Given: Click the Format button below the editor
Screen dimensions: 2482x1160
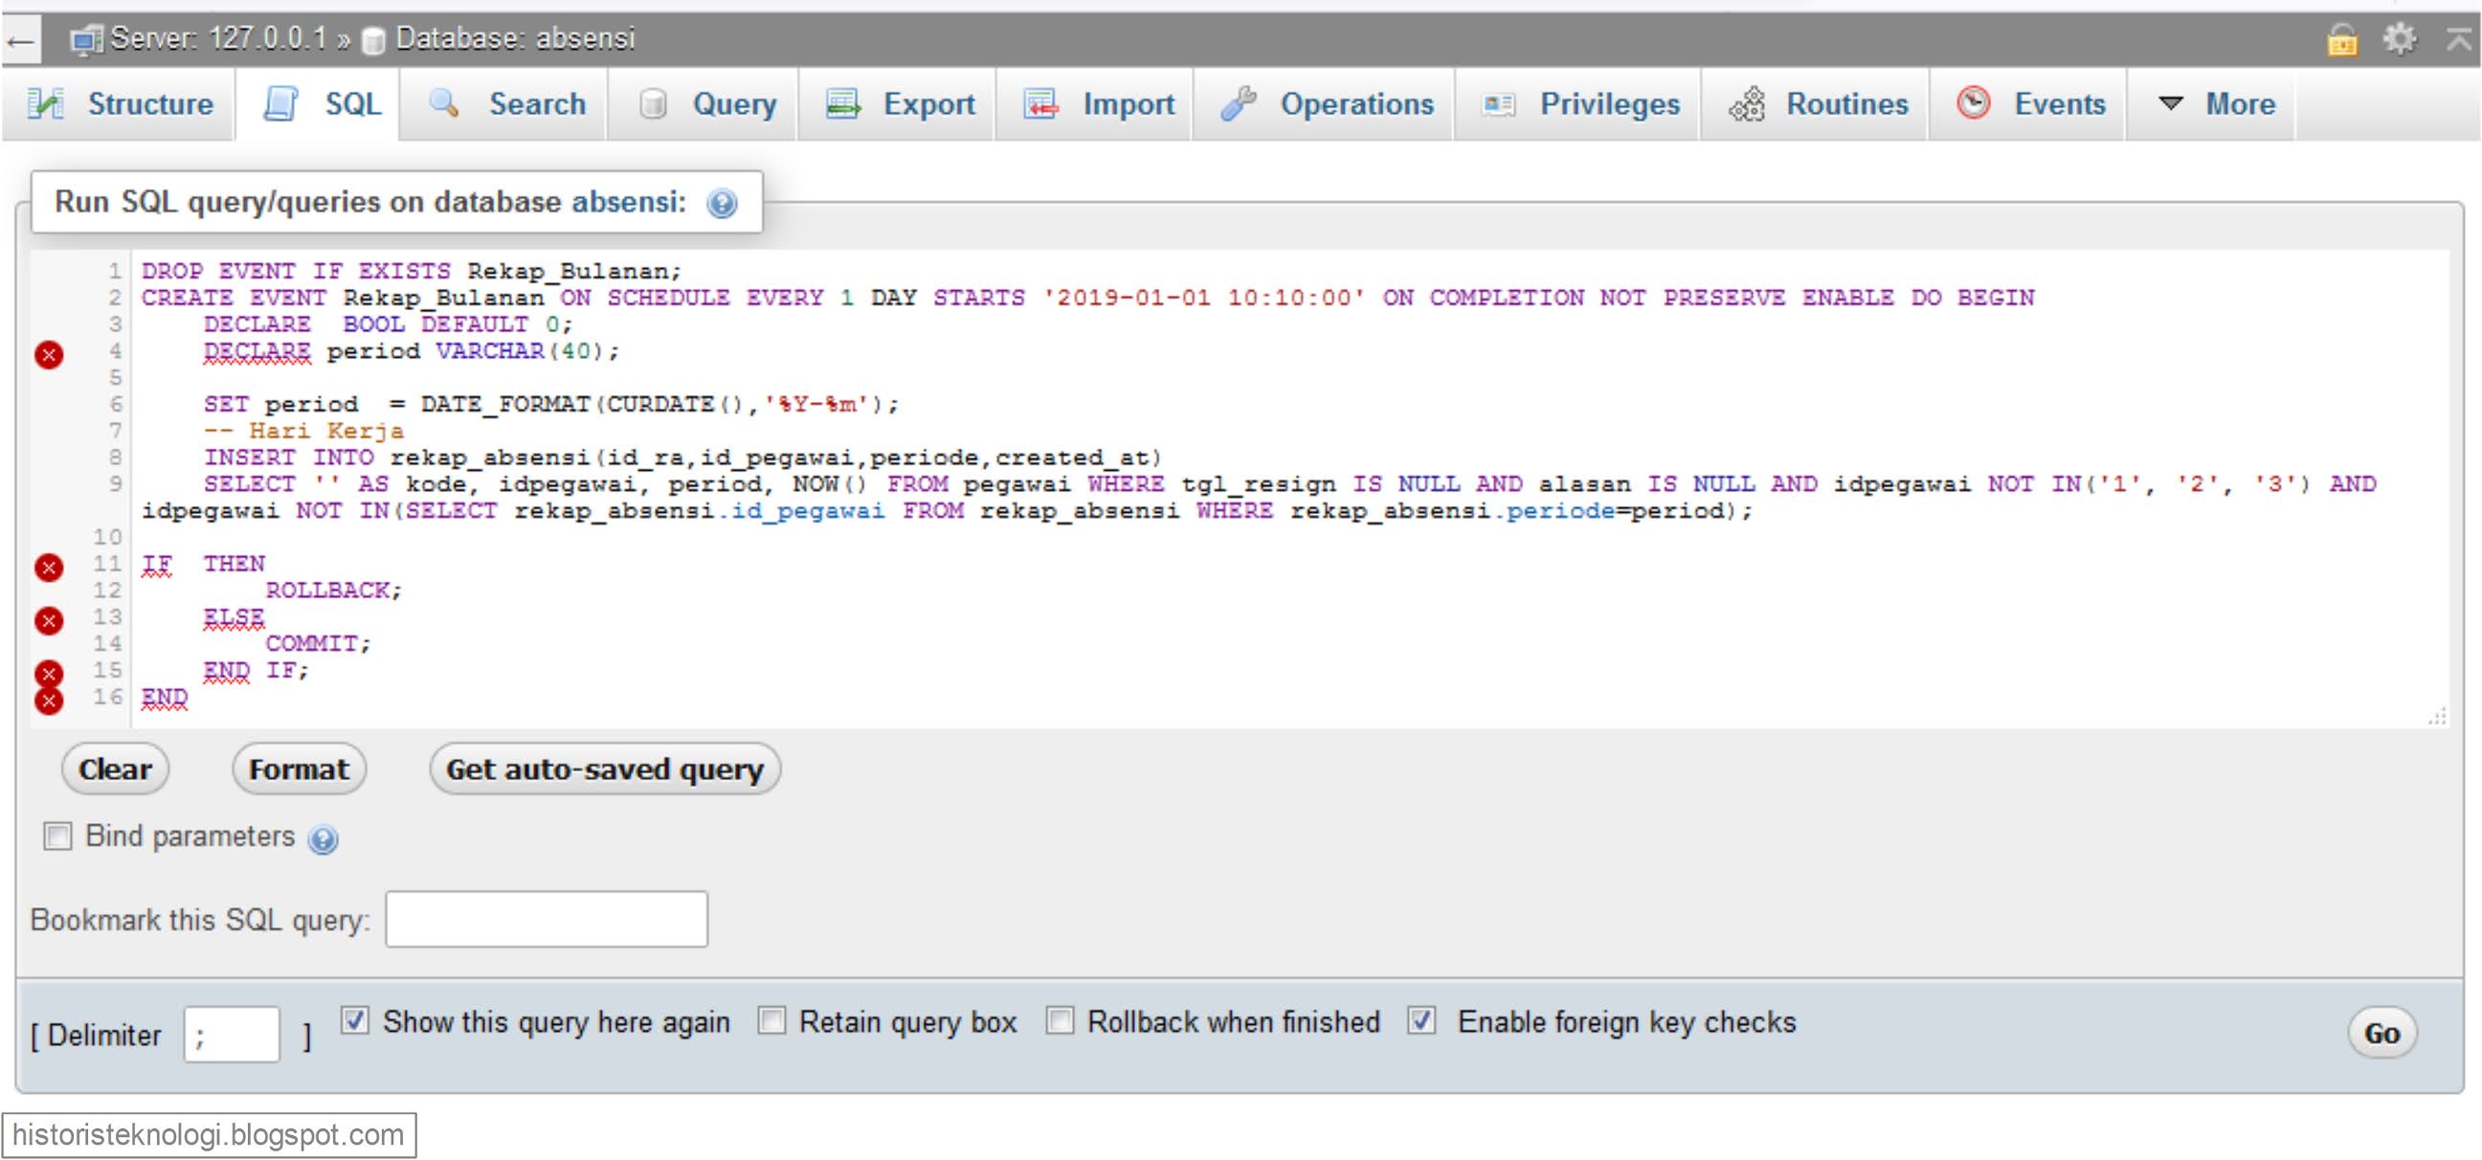Looking at the screenshot, I should pos(298,769).
